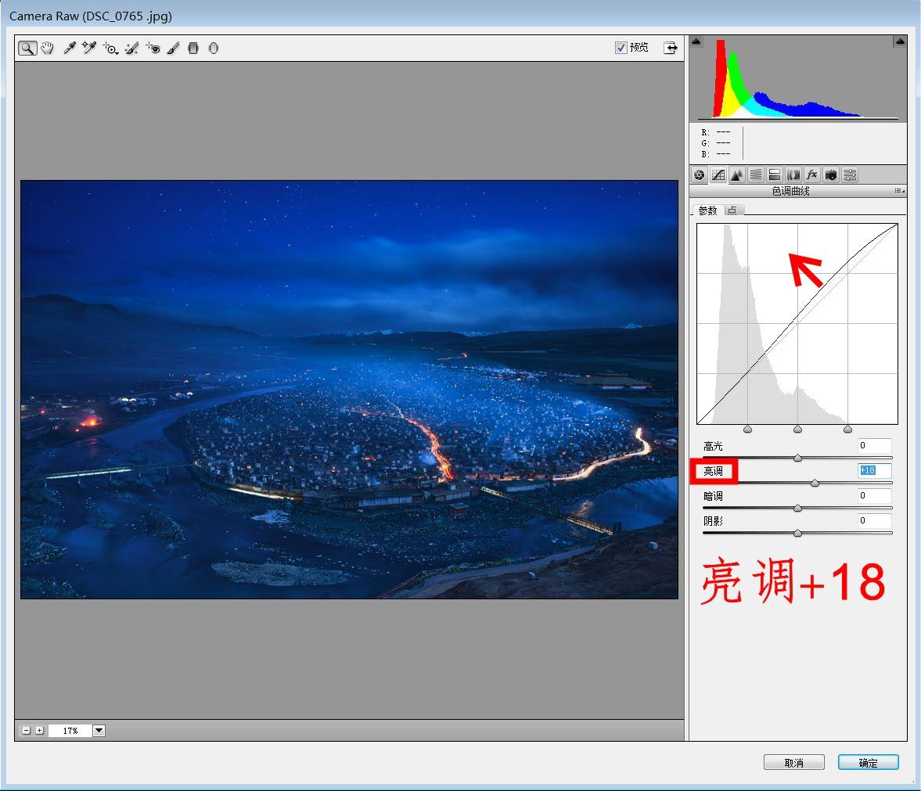The image size is (921, 791).
Task: Zoom out with the minus button
Action: point(27,731)
